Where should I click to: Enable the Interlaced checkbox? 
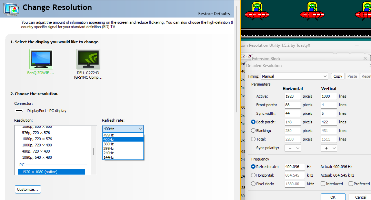(323, 184)
